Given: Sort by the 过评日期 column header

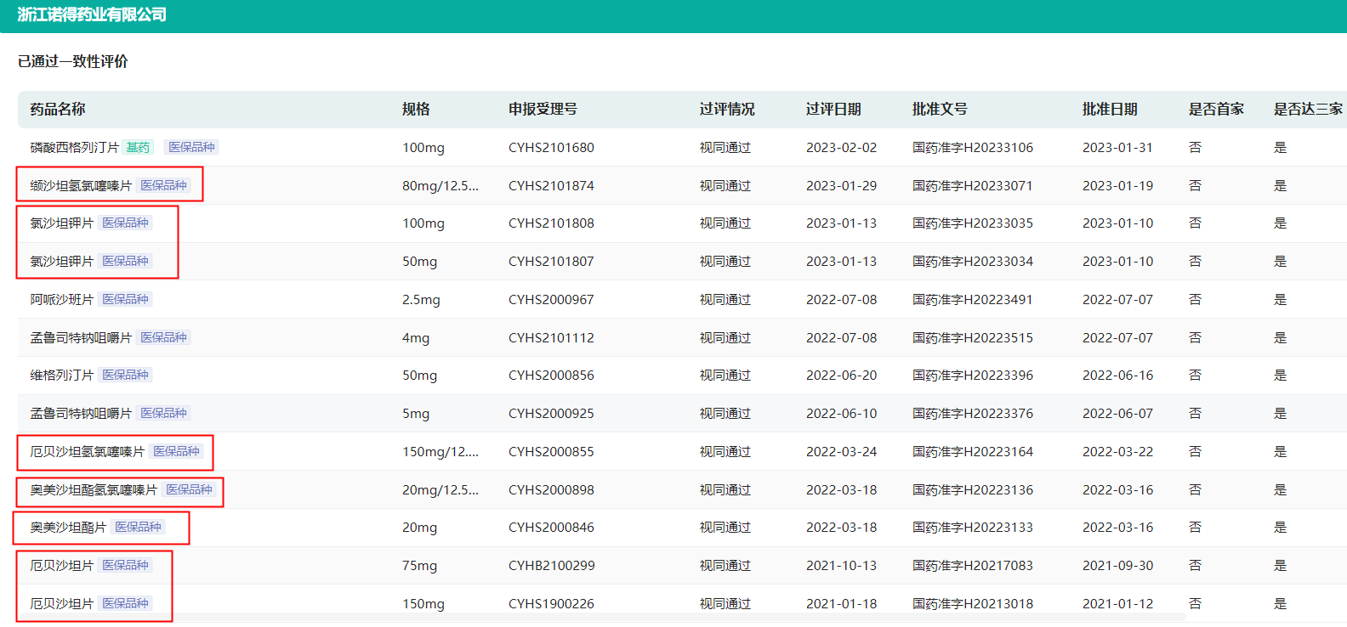Looking at the screenshot, I should point(833,110).
